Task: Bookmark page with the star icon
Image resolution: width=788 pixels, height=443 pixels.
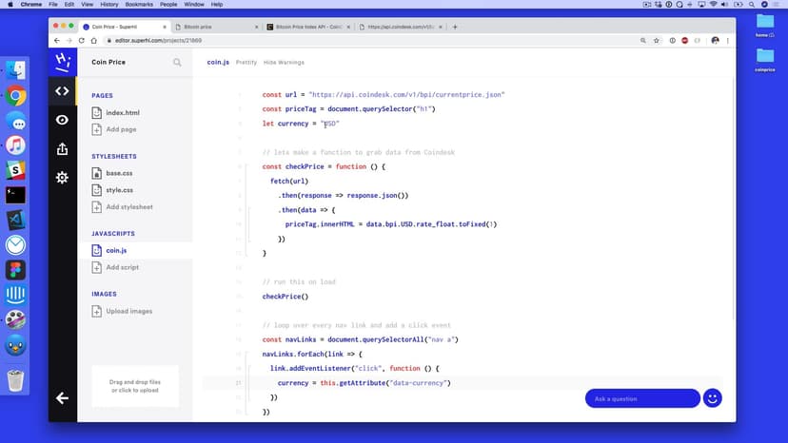Action: click(658, 41)
